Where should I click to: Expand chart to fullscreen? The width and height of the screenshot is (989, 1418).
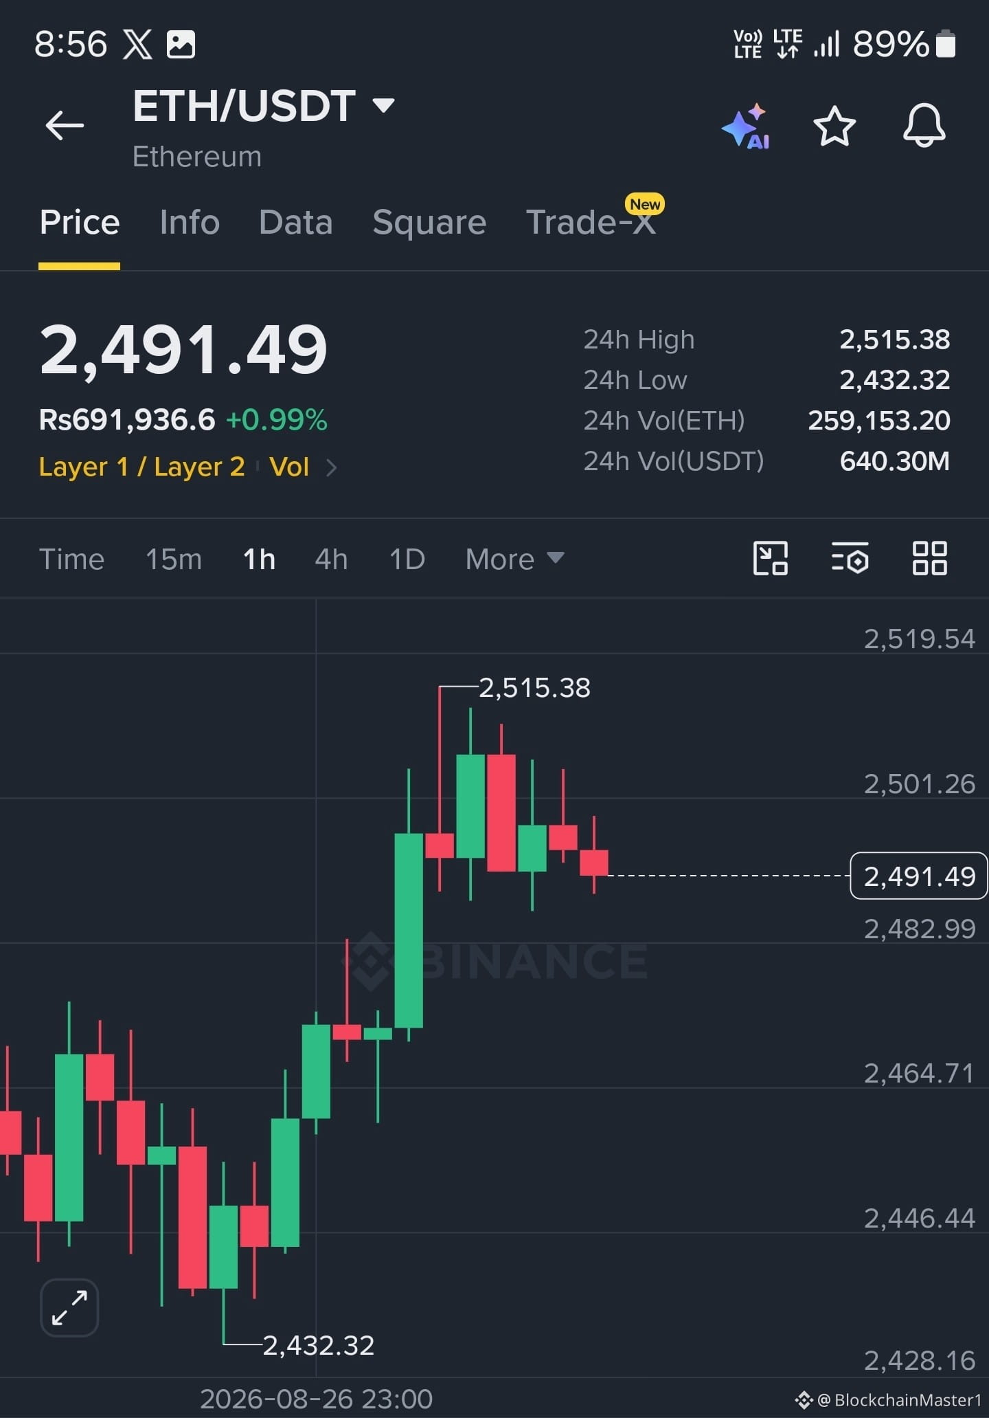[x=69, y=1307]
